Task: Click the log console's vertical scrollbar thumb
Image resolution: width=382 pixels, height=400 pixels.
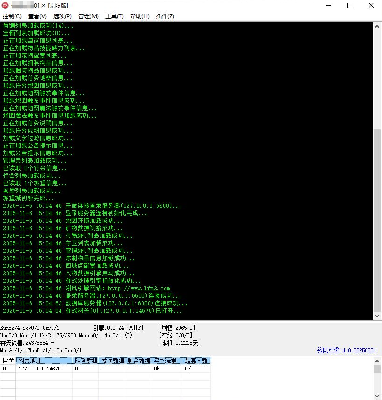Action: point(377,220)
